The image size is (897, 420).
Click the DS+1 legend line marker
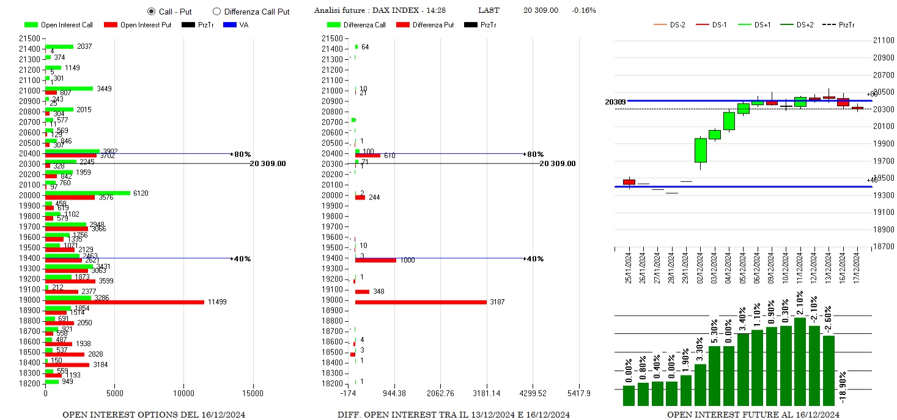click(x=744, y=25)
